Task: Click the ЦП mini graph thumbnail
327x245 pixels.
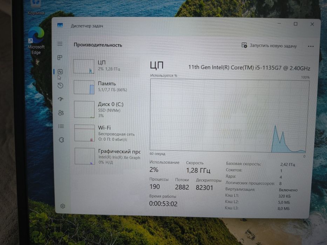Action: coord(84,66)
